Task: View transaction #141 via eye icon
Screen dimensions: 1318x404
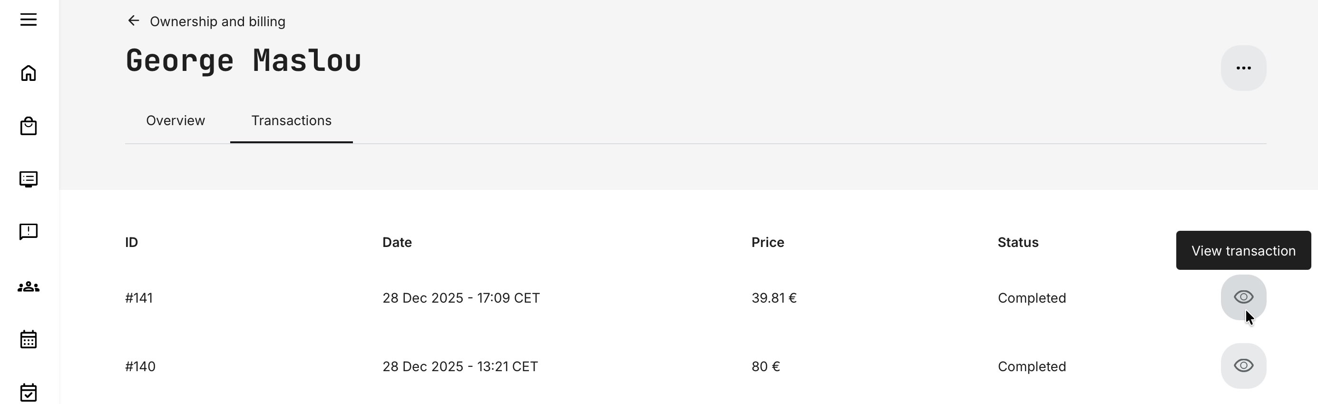Action: [x=1243, y=297]
